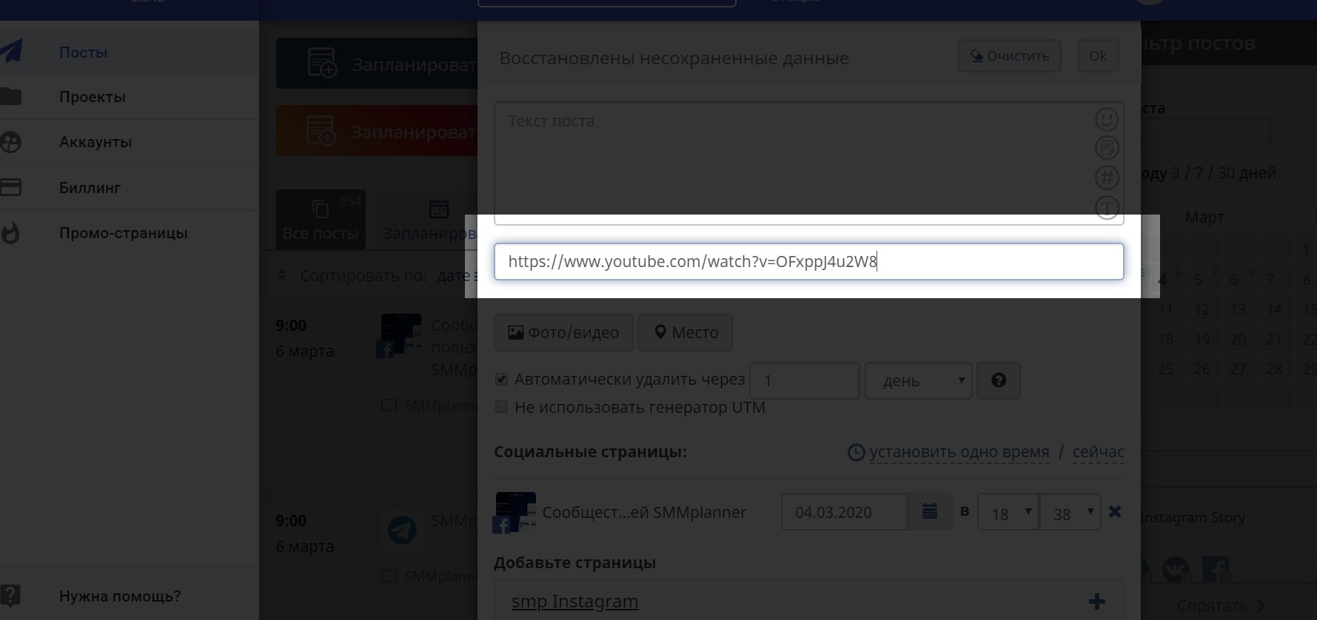Viewport: 1317px width, 620px height.
Task: Click the установить одно время link
Action: point(959,452)
